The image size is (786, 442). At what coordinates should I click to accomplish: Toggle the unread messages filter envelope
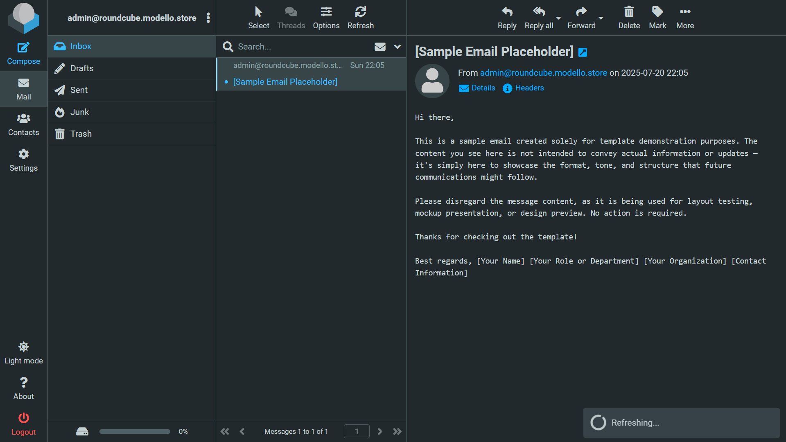(380, 47)
